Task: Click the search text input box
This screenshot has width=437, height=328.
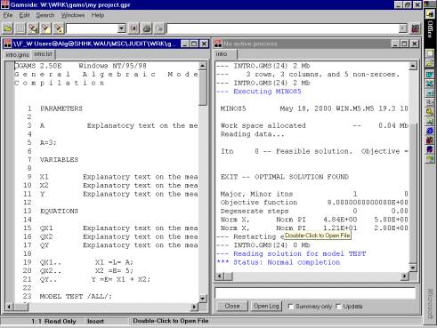Action: [92, 28]
